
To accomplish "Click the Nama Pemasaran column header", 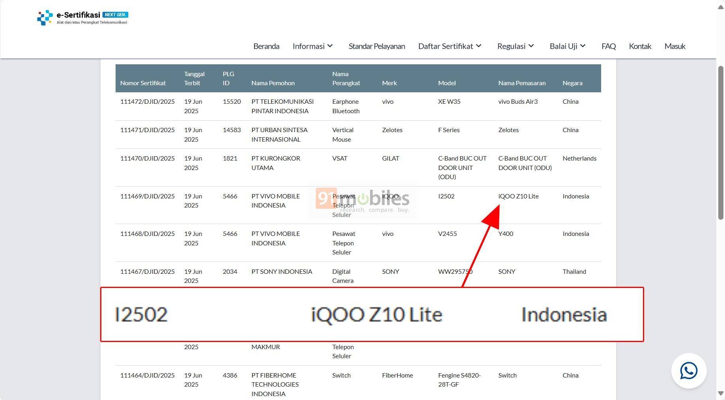I will [x=522, y=83].
